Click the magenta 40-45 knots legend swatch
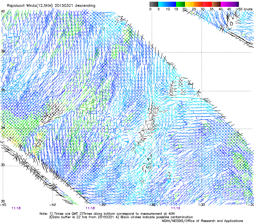The width and height of the screenshot is (254, 223). [225, 4]
